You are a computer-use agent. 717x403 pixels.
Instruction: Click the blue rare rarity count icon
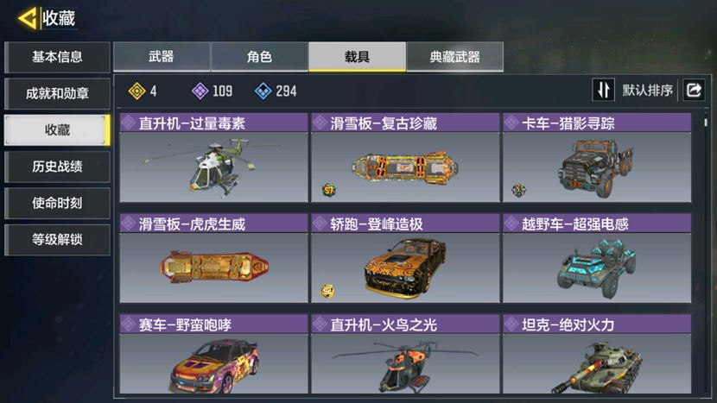(x=263, y=91)
